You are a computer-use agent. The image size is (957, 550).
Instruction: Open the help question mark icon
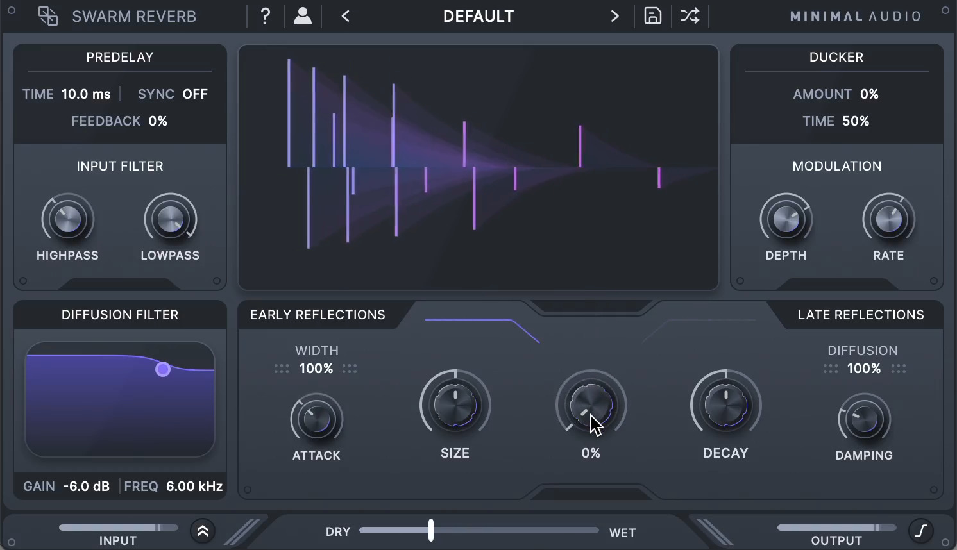pyautogui.click(x=266, y=16)
